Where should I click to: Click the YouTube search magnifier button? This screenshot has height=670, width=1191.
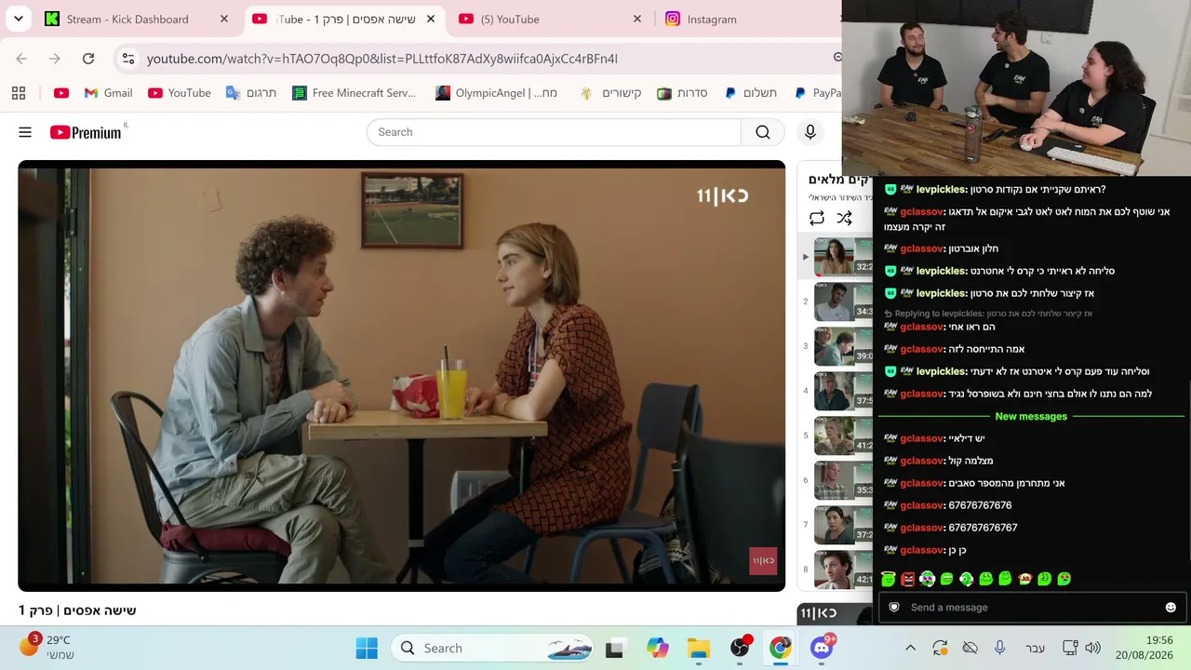763,132
